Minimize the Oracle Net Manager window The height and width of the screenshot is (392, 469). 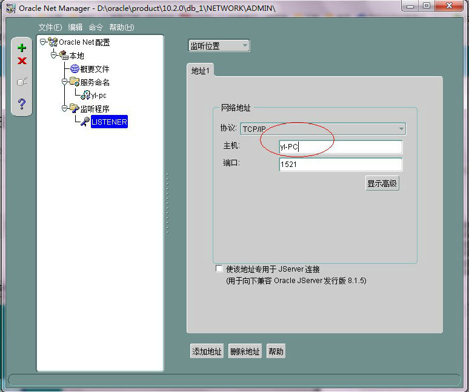[410, 6]
